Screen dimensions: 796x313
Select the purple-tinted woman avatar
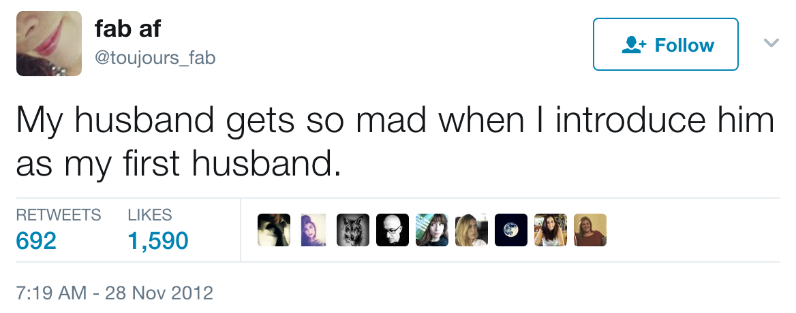(x=313, y=230)
